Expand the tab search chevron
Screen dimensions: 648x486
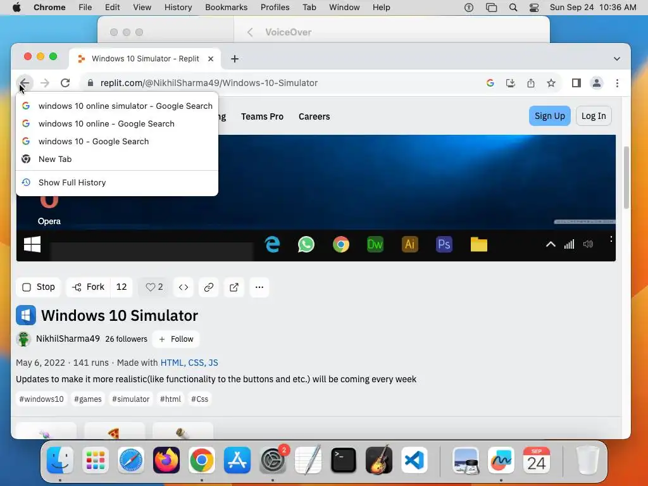pos(616,59)
